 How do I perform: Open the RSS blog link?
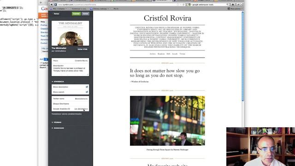[168, 54]
